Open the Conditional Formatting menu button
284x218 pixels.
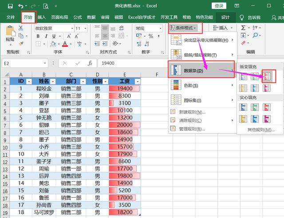click(x=183, y=28)
